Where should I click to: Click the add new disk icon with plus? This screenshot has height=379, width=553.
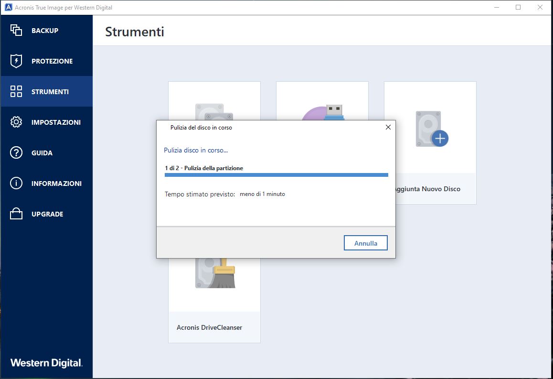[x=432, y=129]
